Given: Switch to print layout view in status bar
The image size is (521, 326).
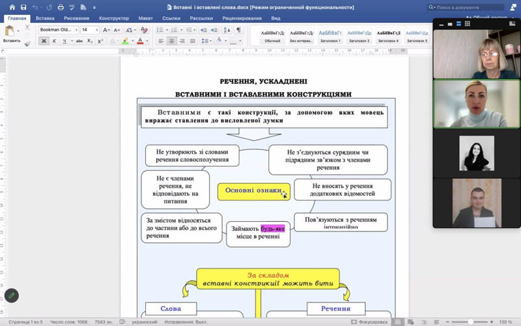Looking at the screenshot, I should [398, 321].
